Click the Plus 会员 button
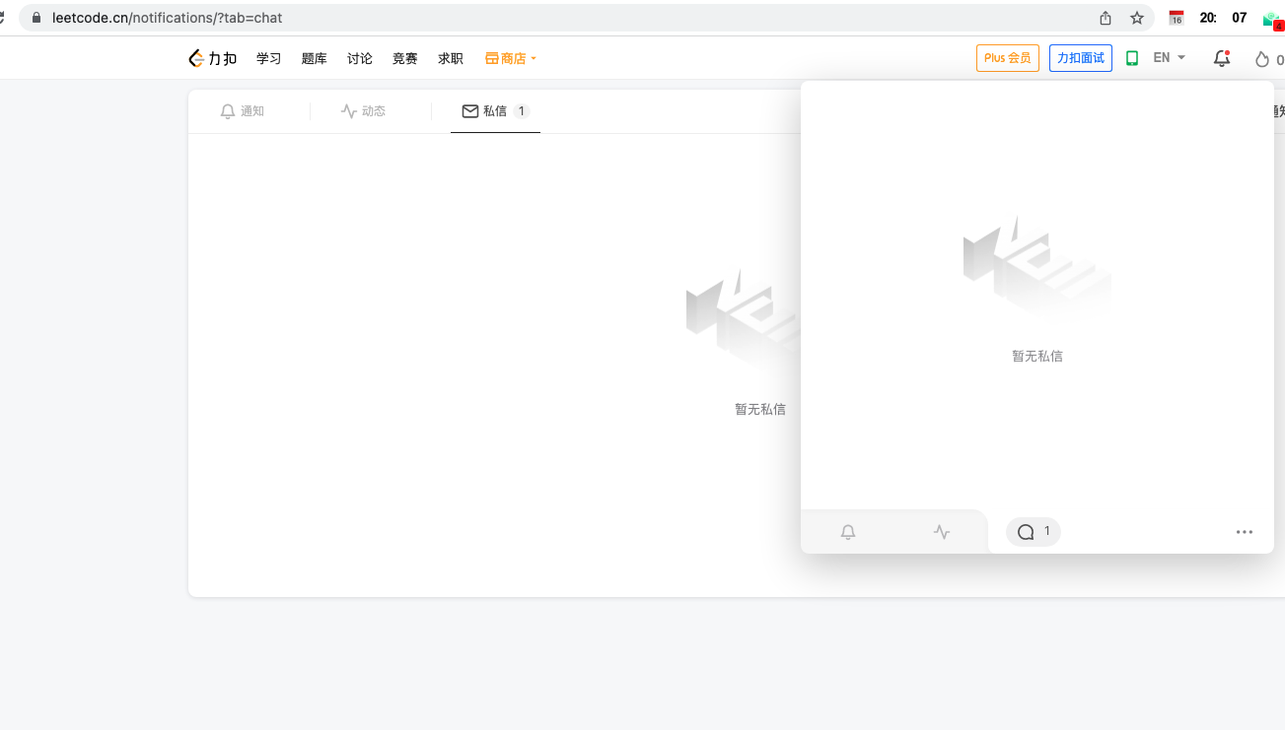 click(1007, 58)
